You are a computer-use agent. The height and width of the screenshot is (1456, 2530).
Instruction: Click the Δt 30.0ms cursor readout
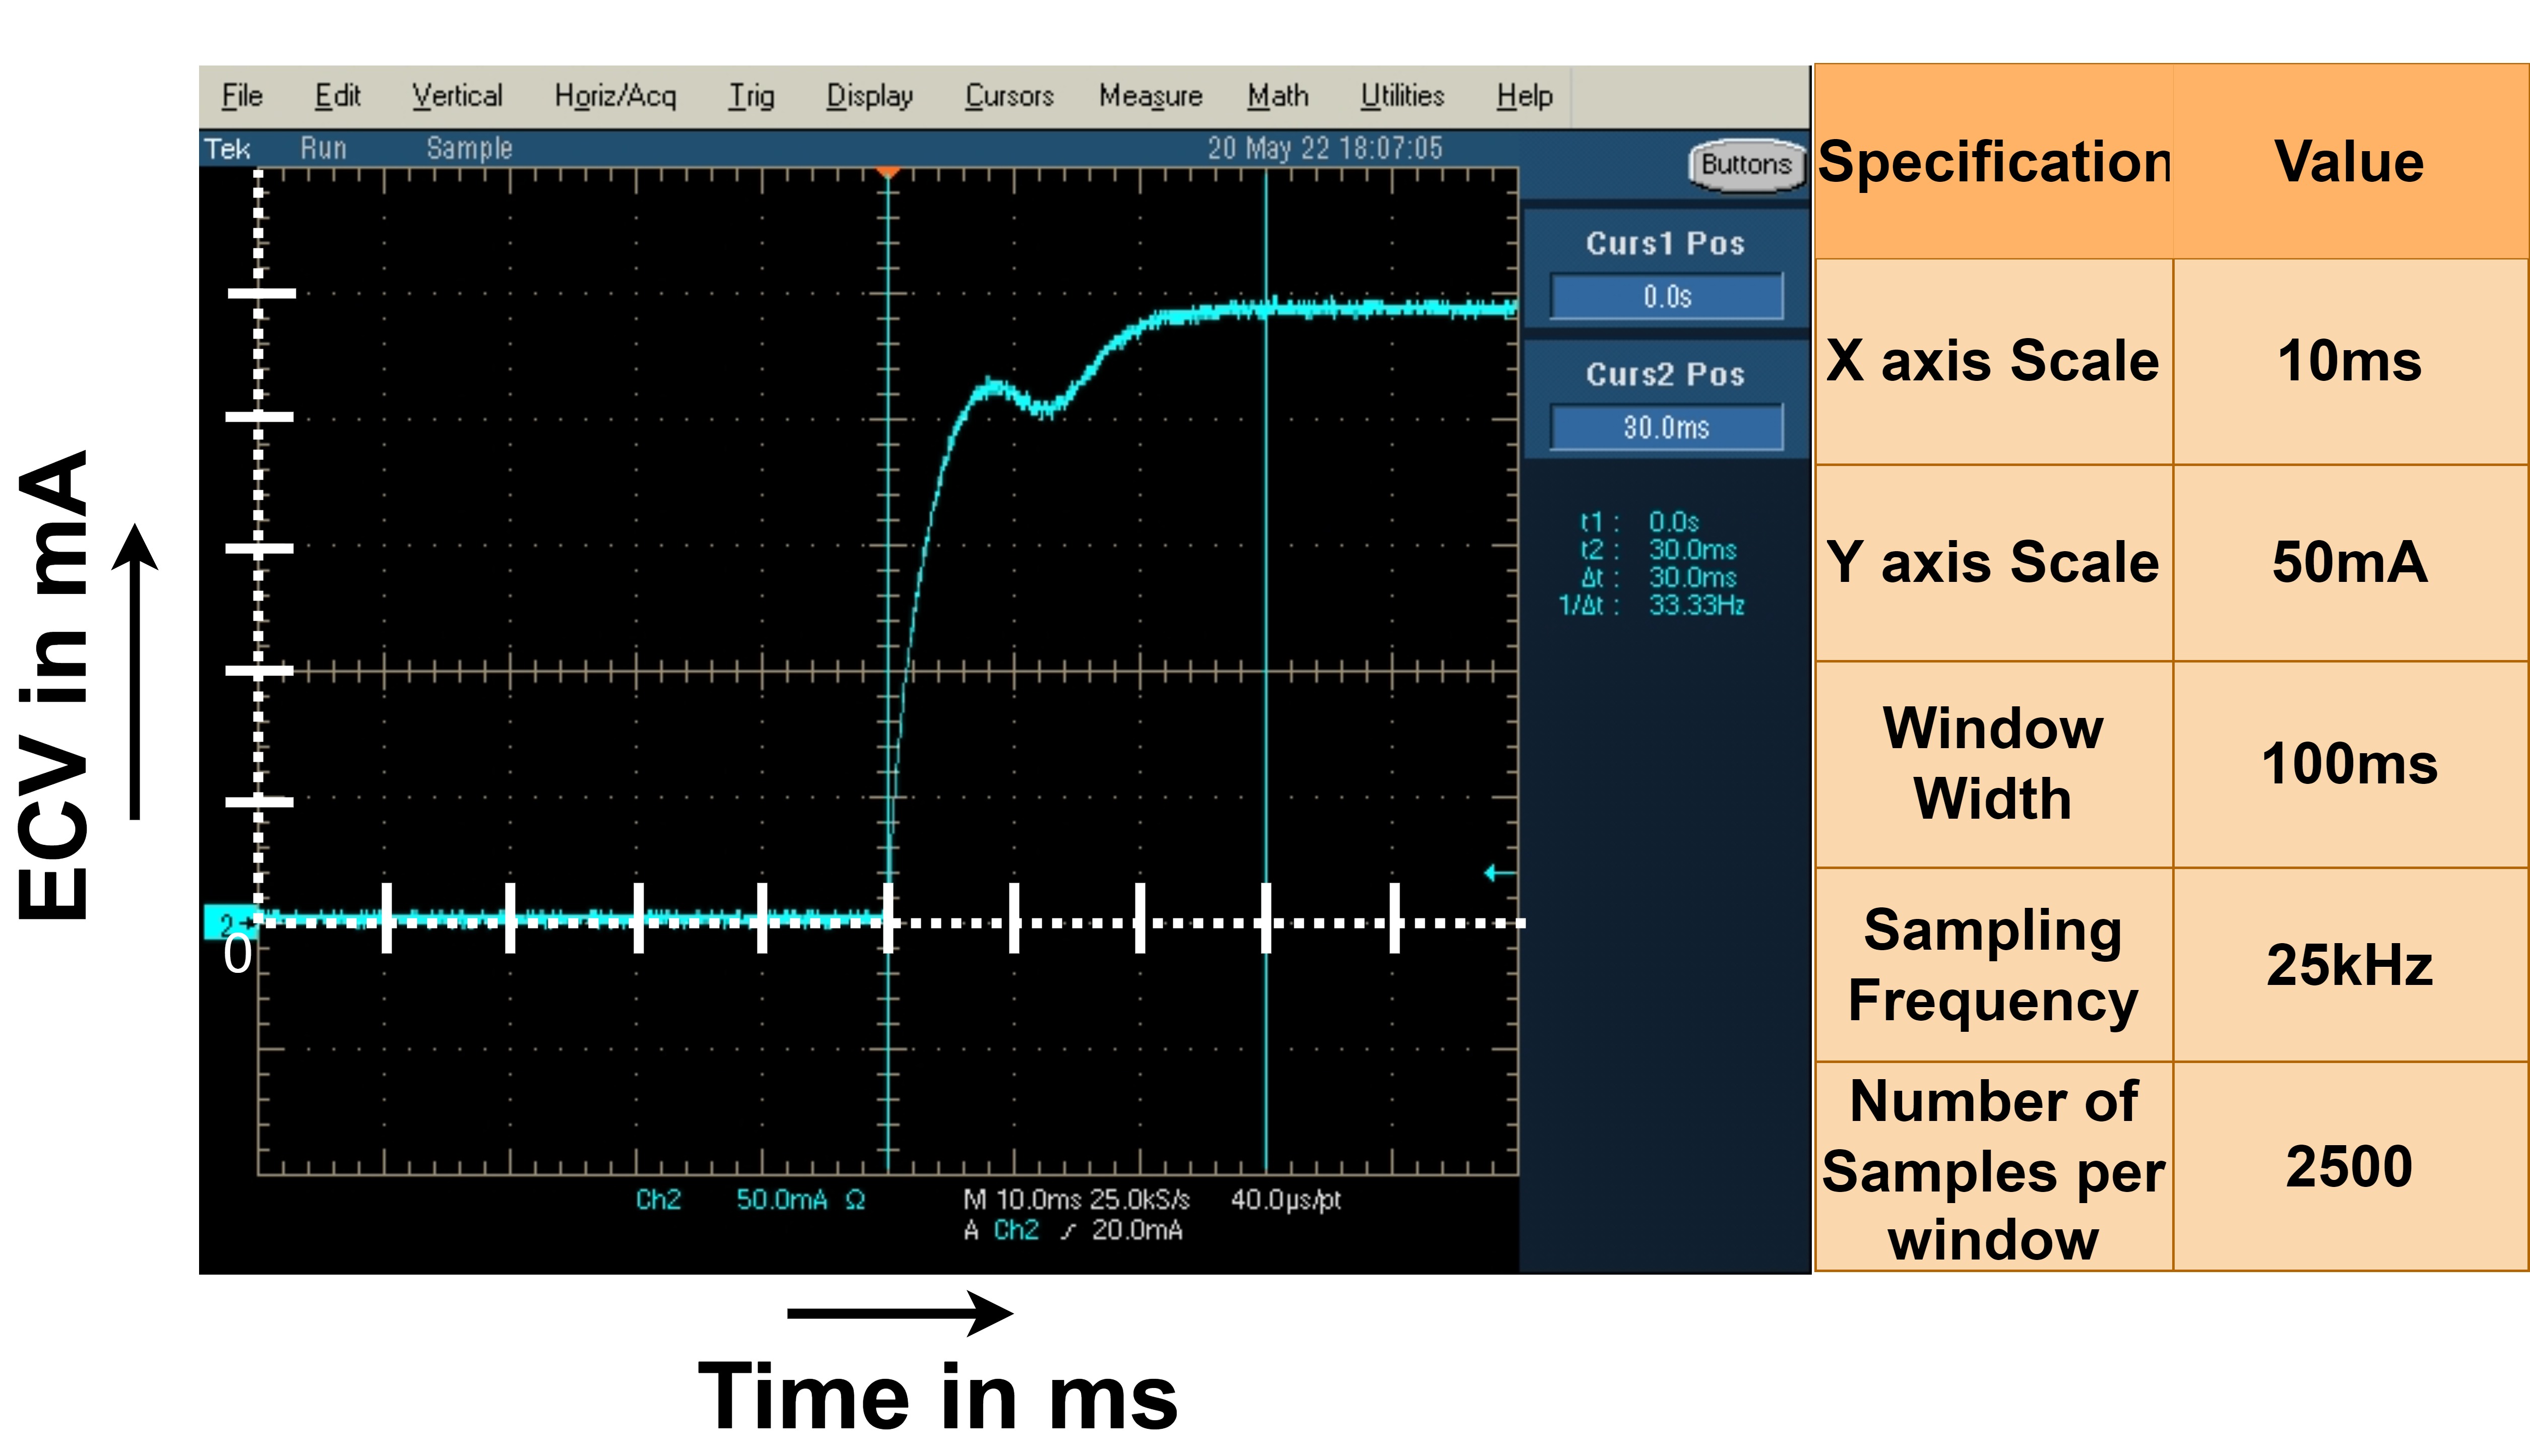1659,577
